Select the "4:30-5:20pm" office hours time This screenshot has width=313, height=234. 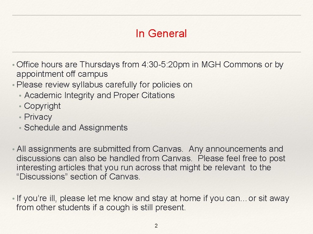tap(166, 65)
